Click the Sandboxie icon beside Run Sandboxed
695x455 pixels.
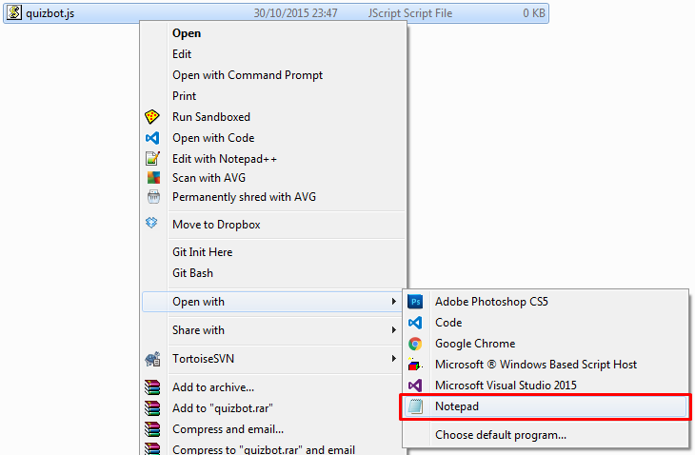point(152,117)
